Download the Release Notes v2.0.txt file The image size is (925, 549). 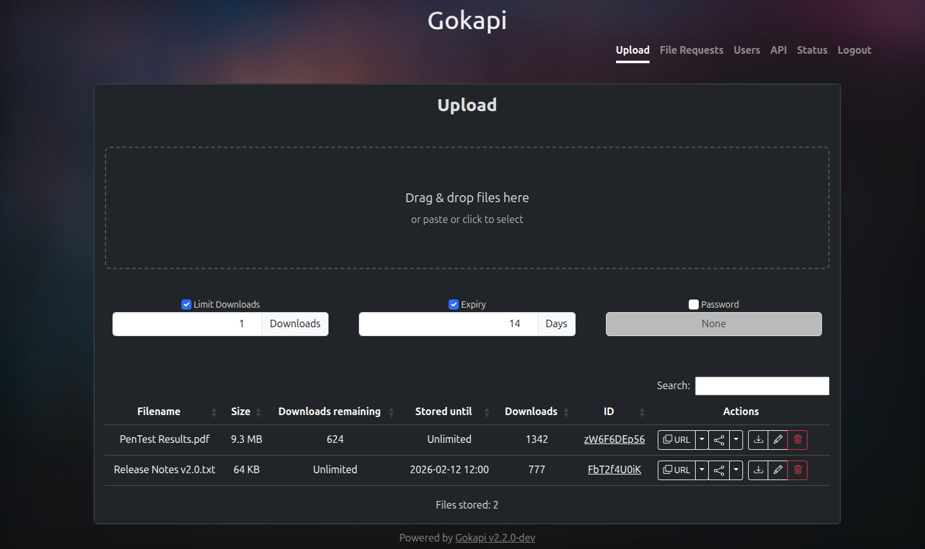pyautogui.click(x=758, y=470)
